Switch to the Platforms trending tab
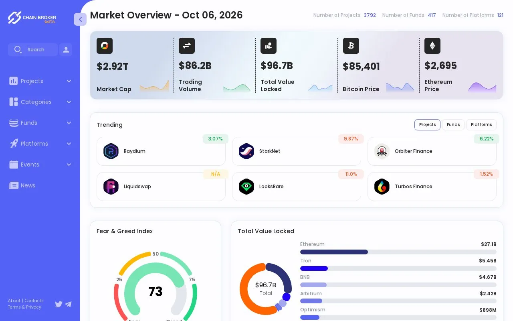Screen dimensions: 513x321 coord(481,125)
